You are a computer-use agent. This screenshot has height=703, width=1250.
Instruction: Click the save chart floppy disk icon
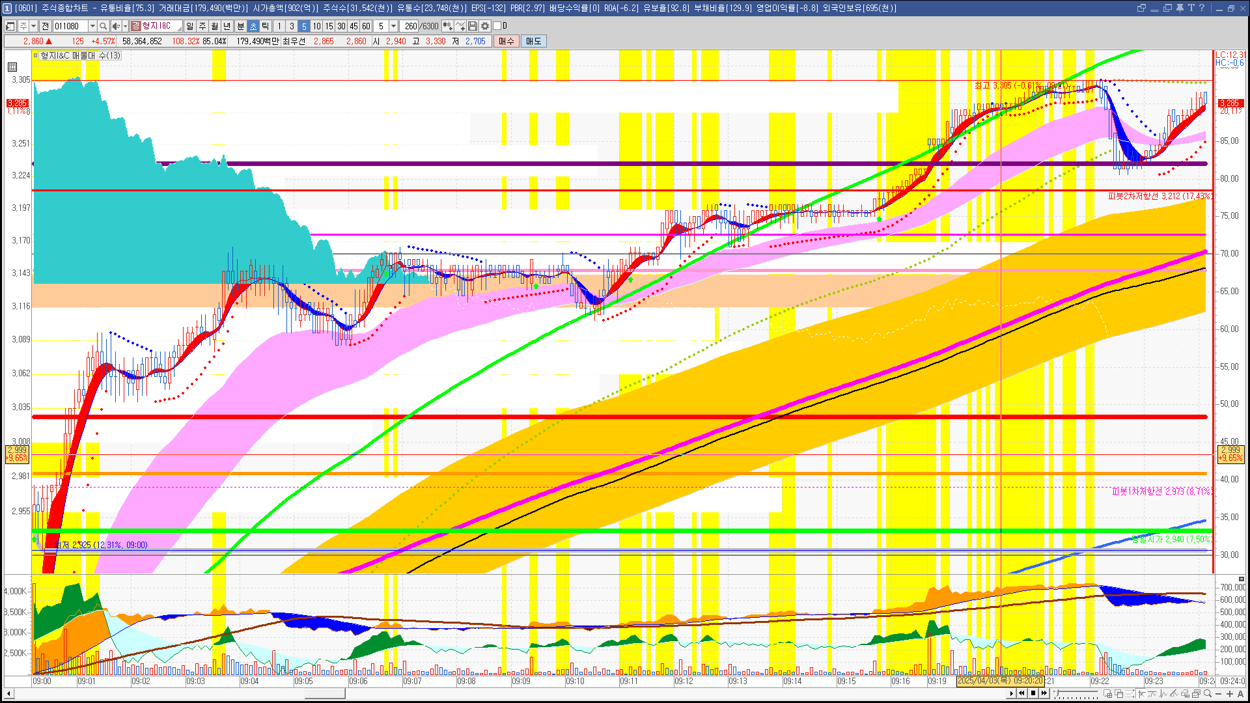point(473,26)
